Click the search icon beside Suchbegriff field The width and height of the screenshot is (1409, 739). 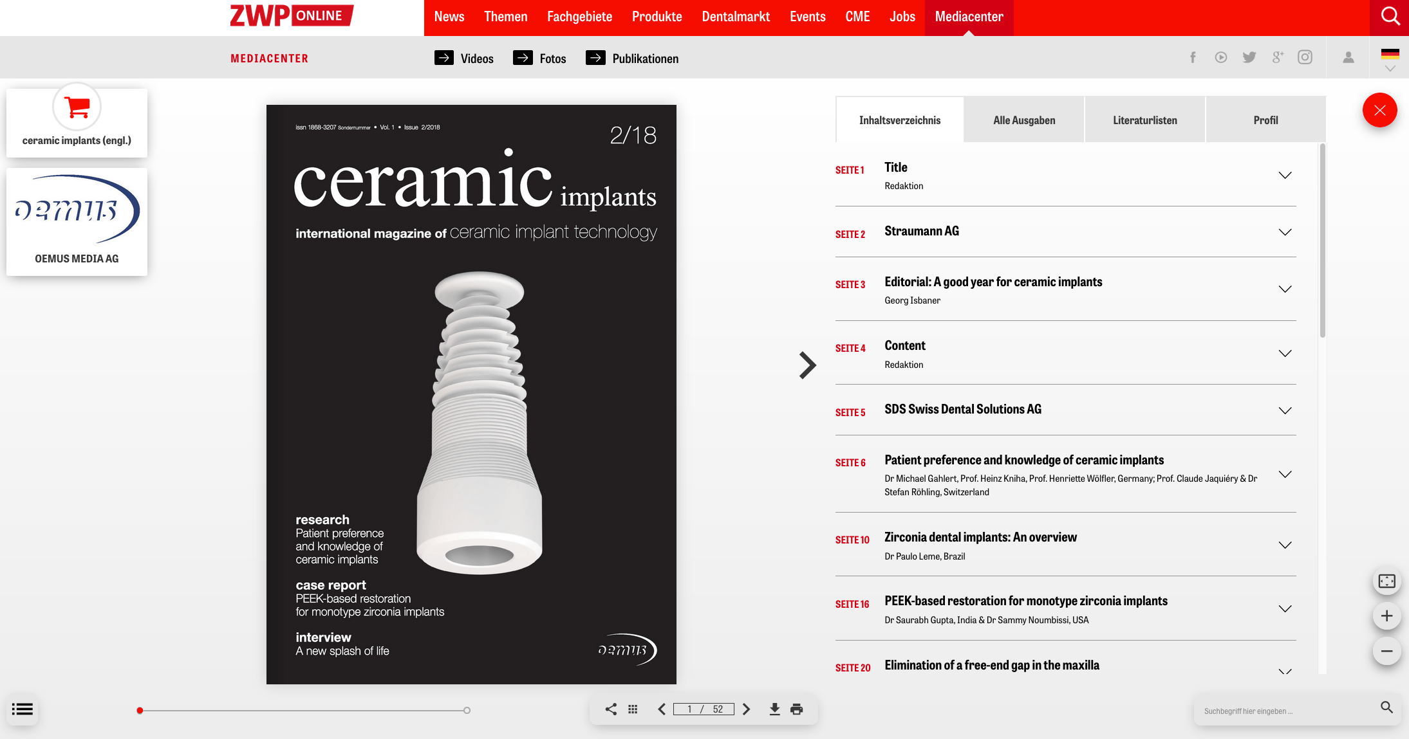(1386, 707)
